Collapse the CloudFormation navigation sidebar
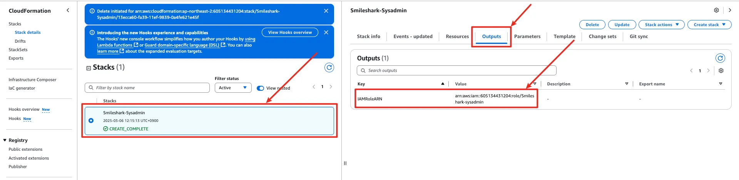This screenshot has height=180, width=739. [68, 10]
